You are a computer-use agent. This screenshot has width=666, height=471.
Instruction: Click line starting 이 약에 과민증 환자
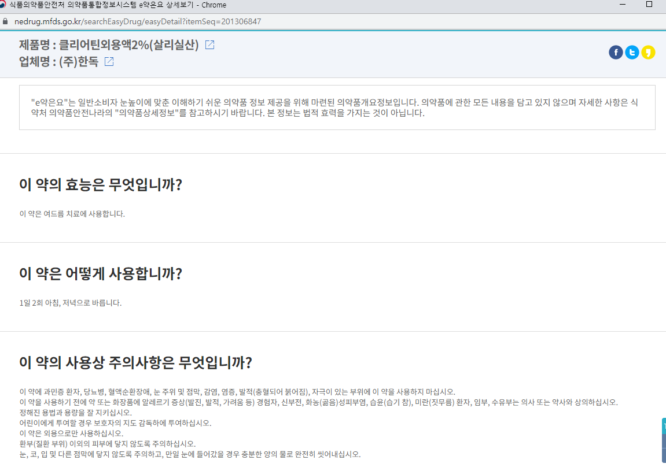click(x=237, y=392)
